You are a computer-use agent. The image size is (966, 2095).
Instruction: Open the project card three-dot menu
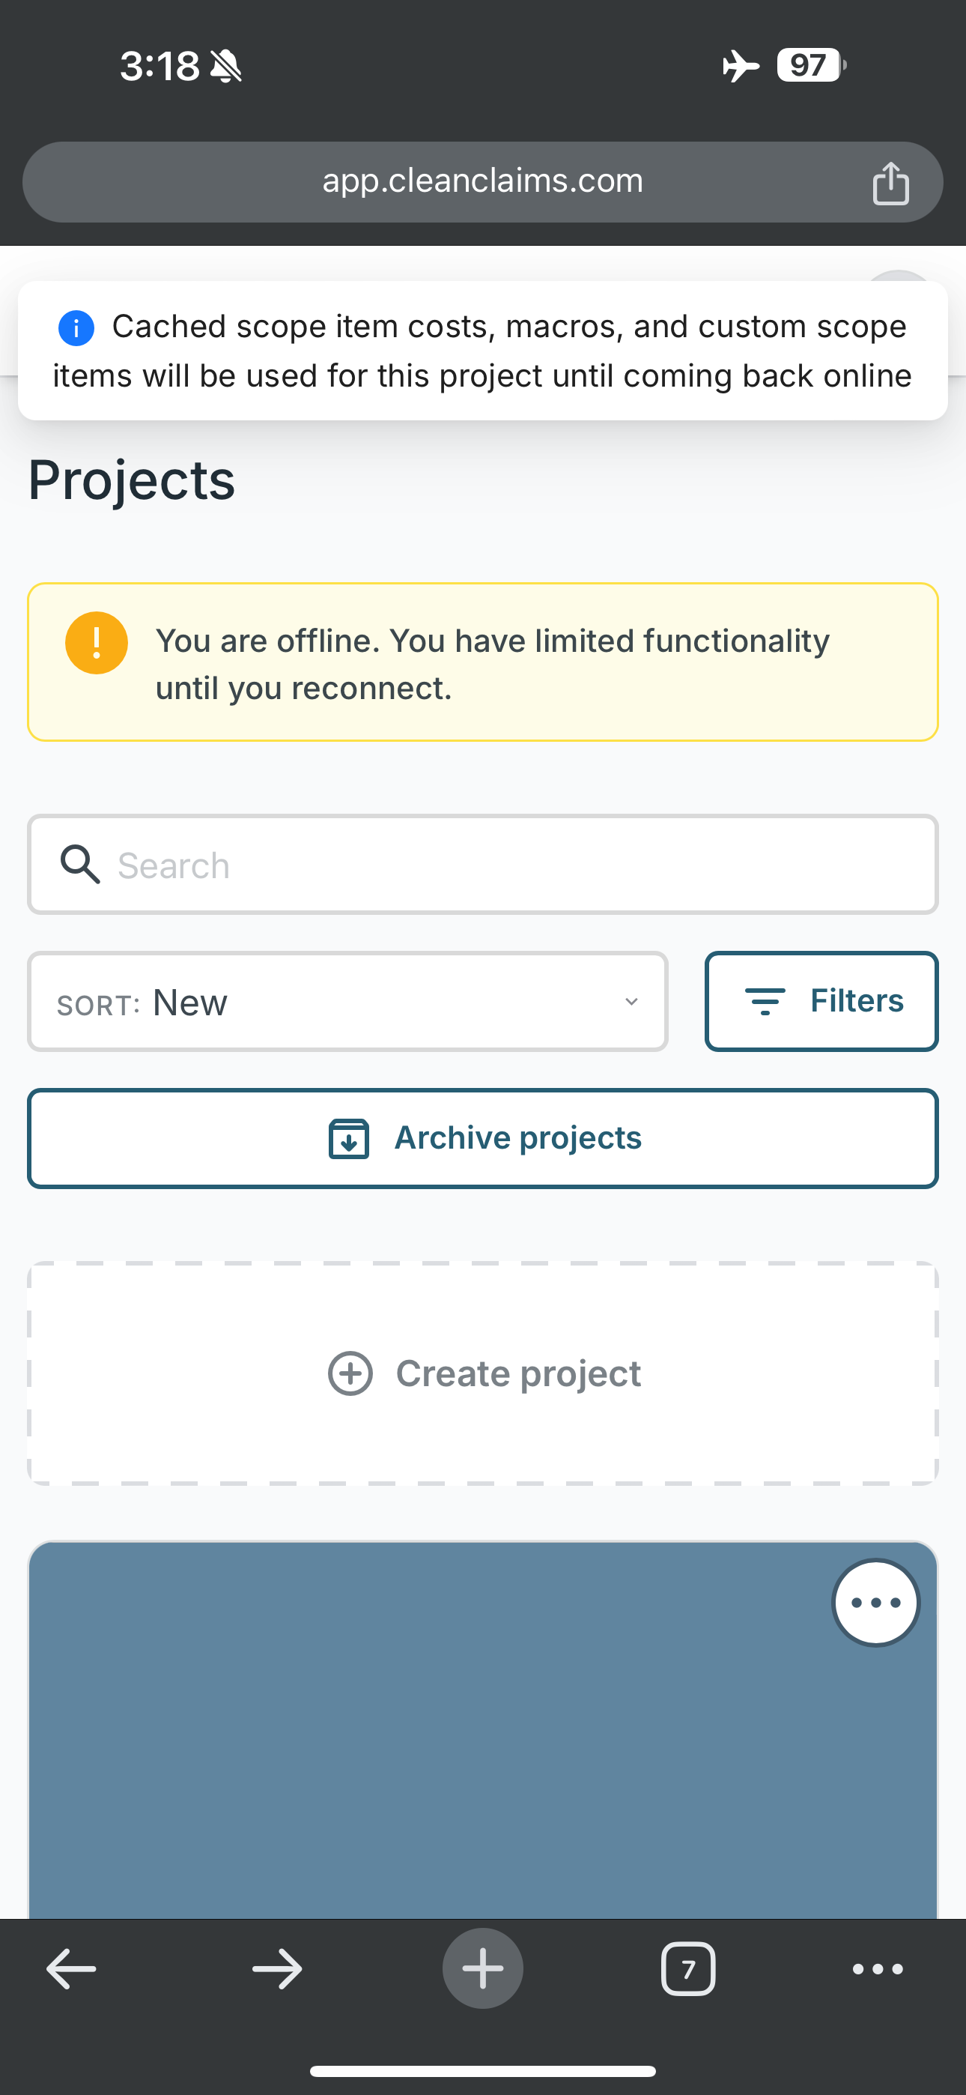coord(875,1603)
